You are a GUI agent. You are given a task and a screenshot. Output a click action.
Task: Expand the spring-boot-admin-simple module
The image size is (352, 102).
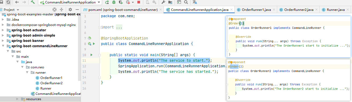click(3, 36)
